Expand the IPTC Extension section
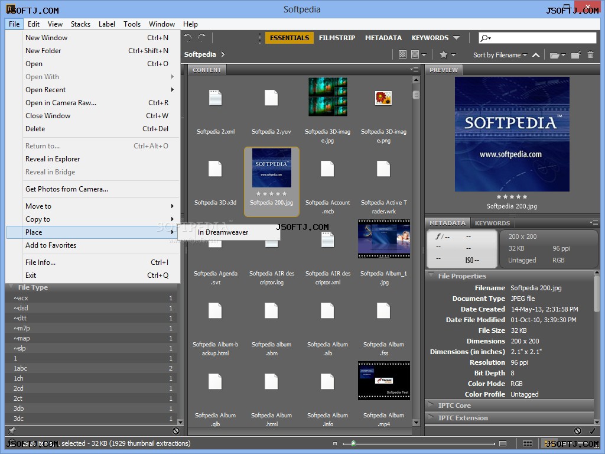This screenshot has height=454, width=605. pos(431,417)
